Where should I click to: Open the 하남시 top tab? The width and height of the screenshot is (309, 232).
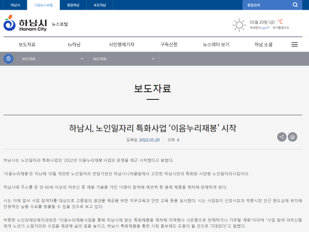[x=15, y=5]
